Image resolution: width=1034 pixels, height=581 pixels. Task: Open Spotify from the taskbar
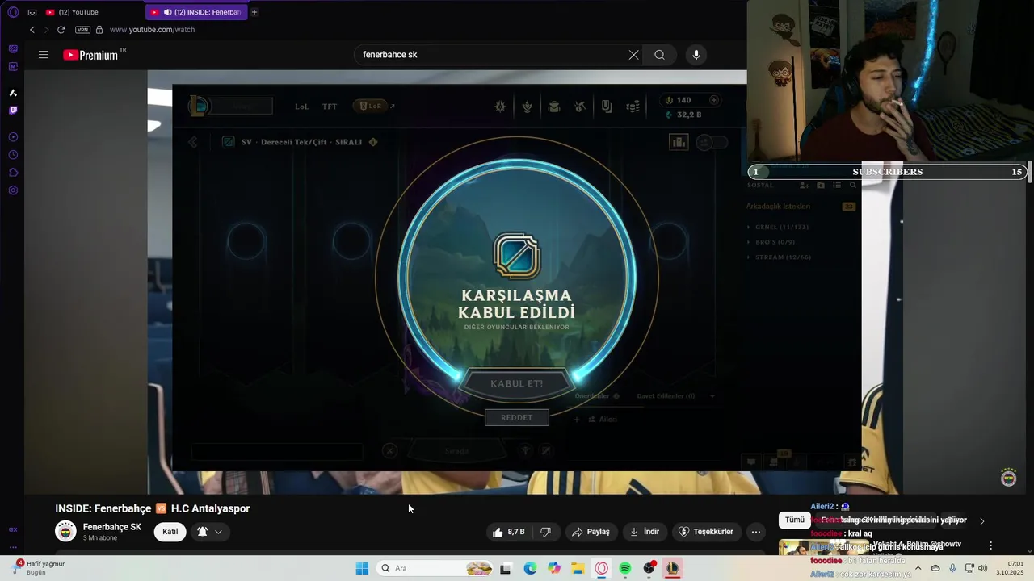point(625,568)
